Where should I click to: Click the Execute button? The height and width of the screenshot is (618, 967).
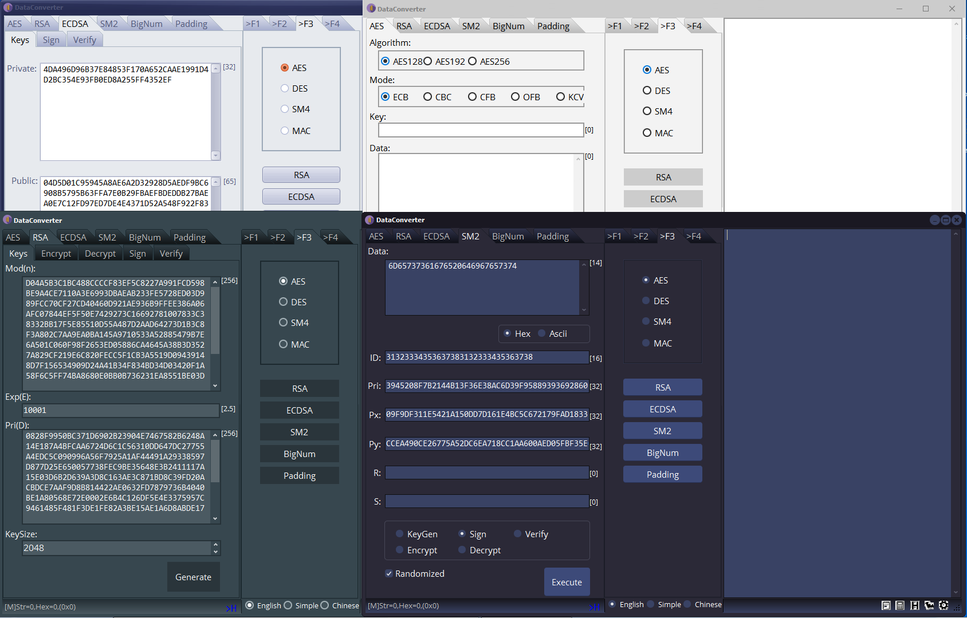(x=567, y=582)
